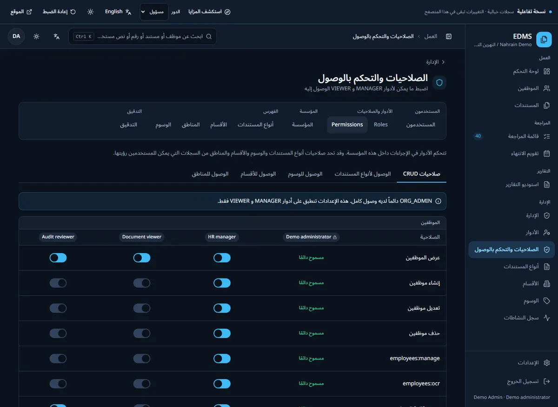Click مسموح دائمًا text in employees:ocr row
558x407 pixels.
(312, 383)
